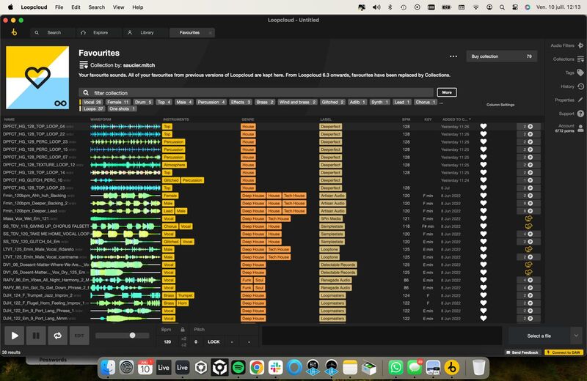The height and width of the screenshot is (381, 587).
Task: Toggle the heart for Fmin_120bpm_Ahh_huh_Backing
Action: tap(484, 196)
